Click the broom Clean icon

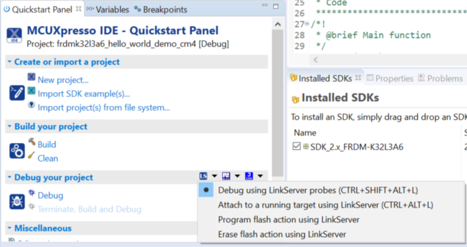pyautogui.click(x=32, y=155)
